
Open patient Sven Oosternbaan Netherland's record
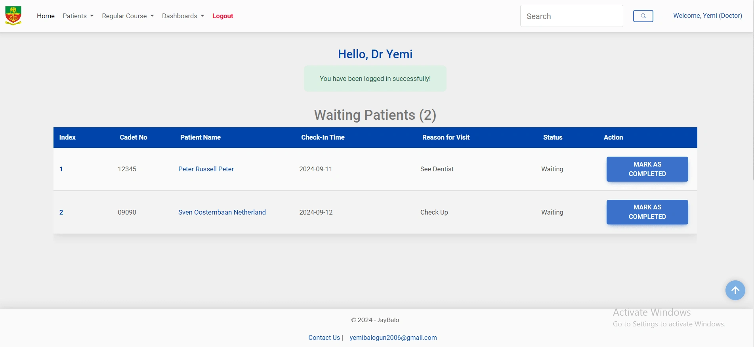pyautogui.click(x=222, y=212)
